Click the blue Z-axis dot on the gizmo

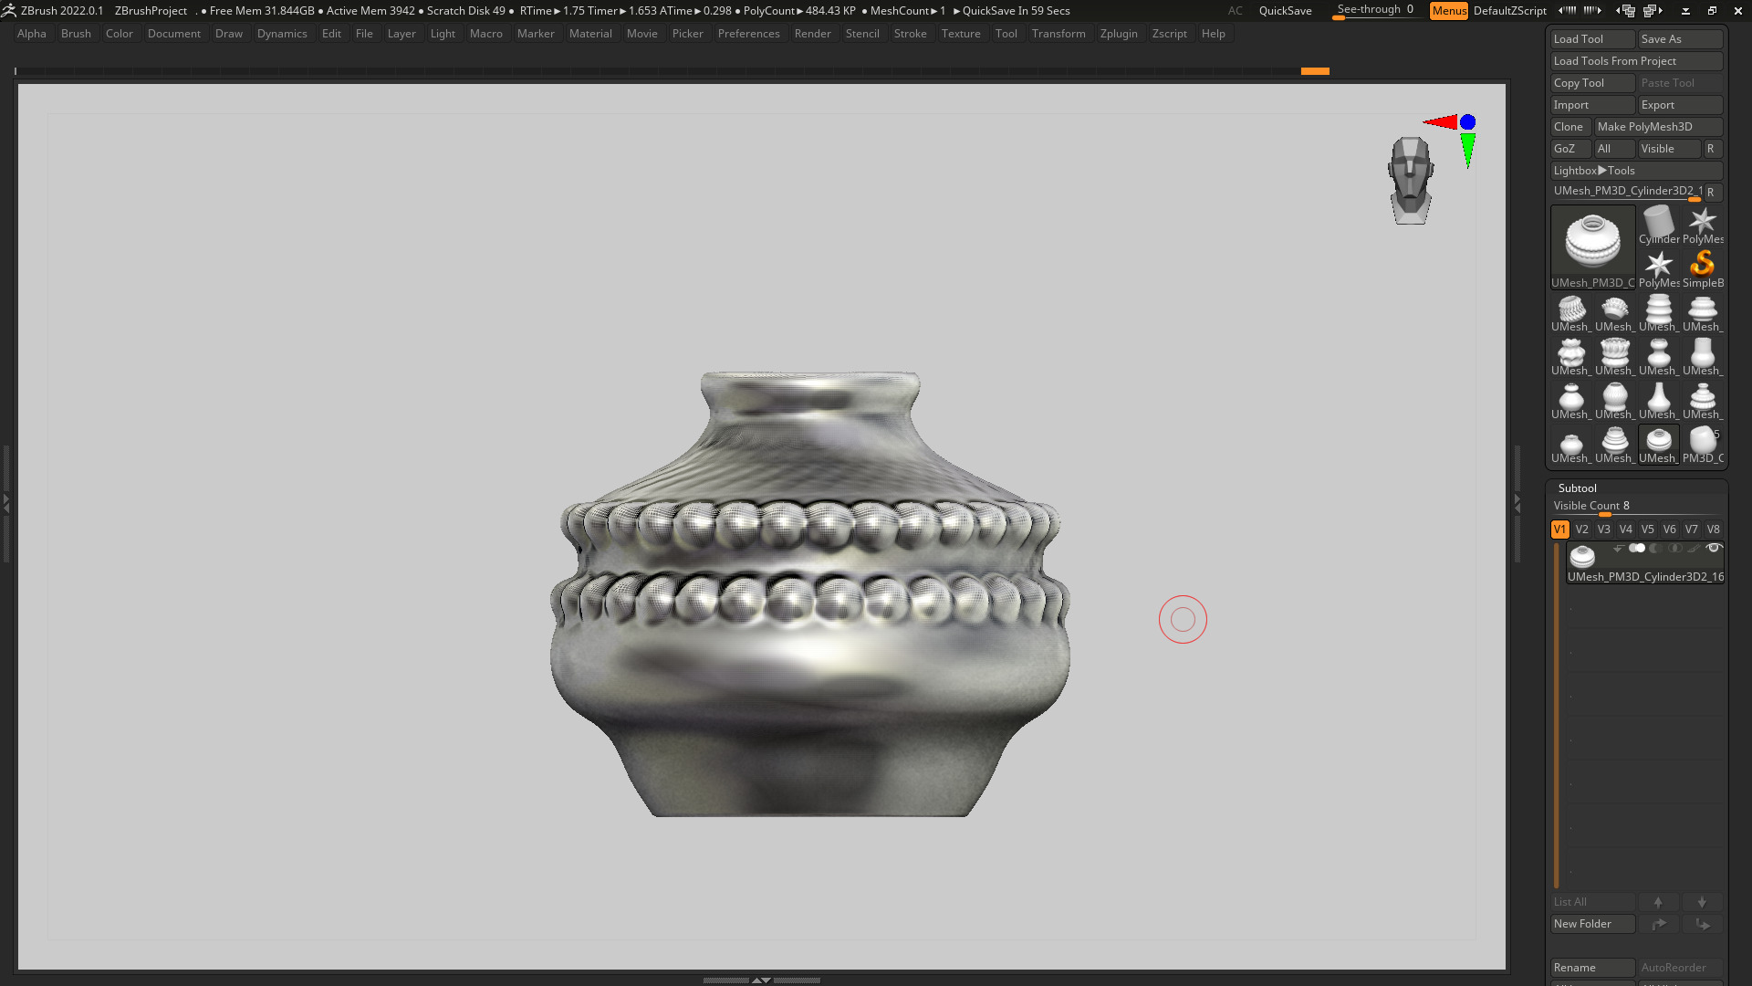tap(1467, 122)
